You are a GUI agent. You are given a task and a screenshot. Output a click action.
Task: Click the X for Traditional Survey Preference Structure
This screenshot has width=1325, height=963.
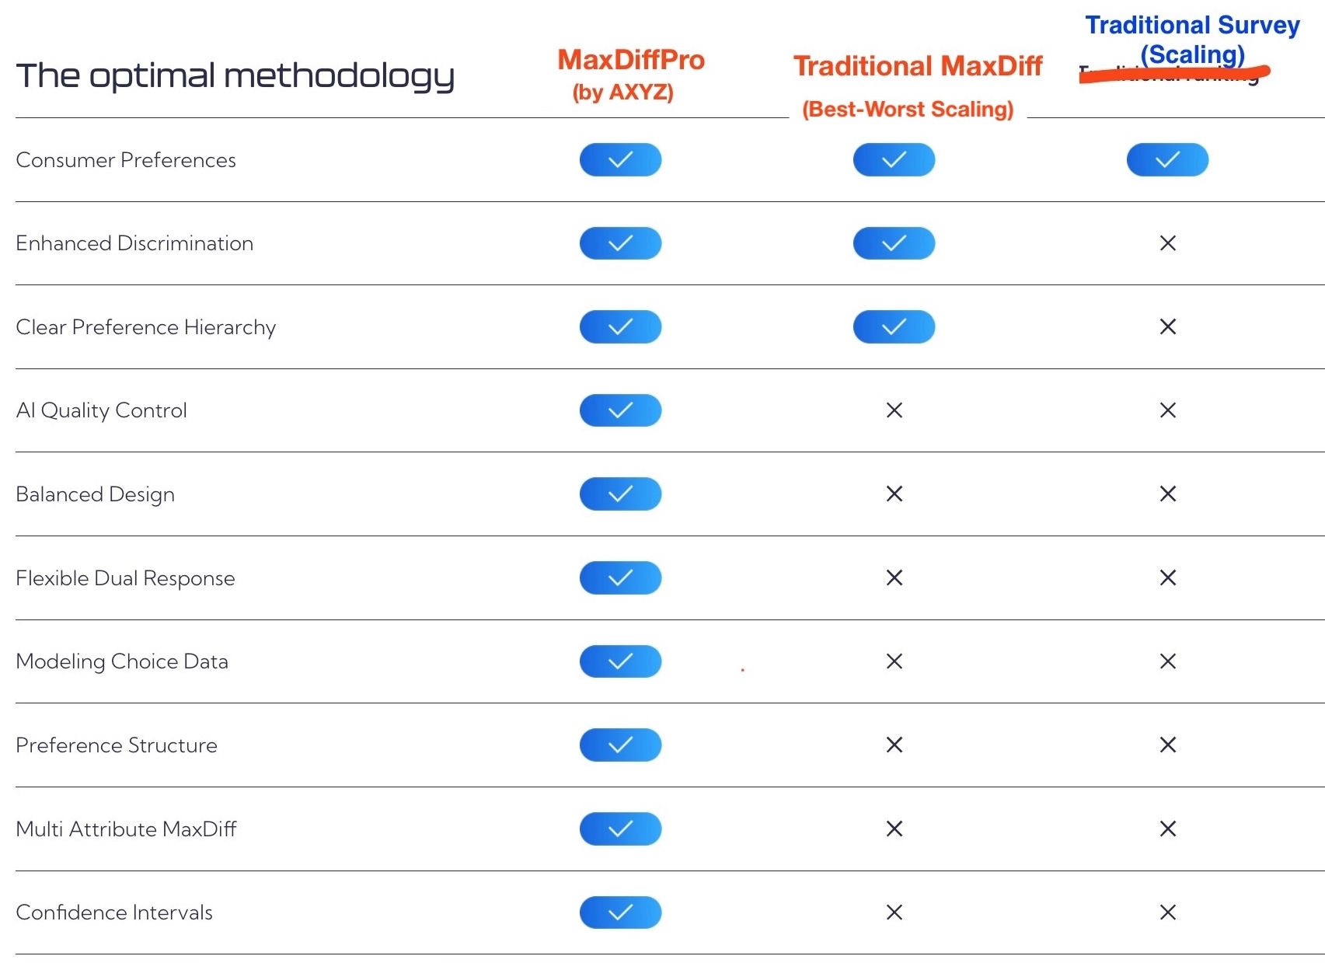click(1167, 745)
